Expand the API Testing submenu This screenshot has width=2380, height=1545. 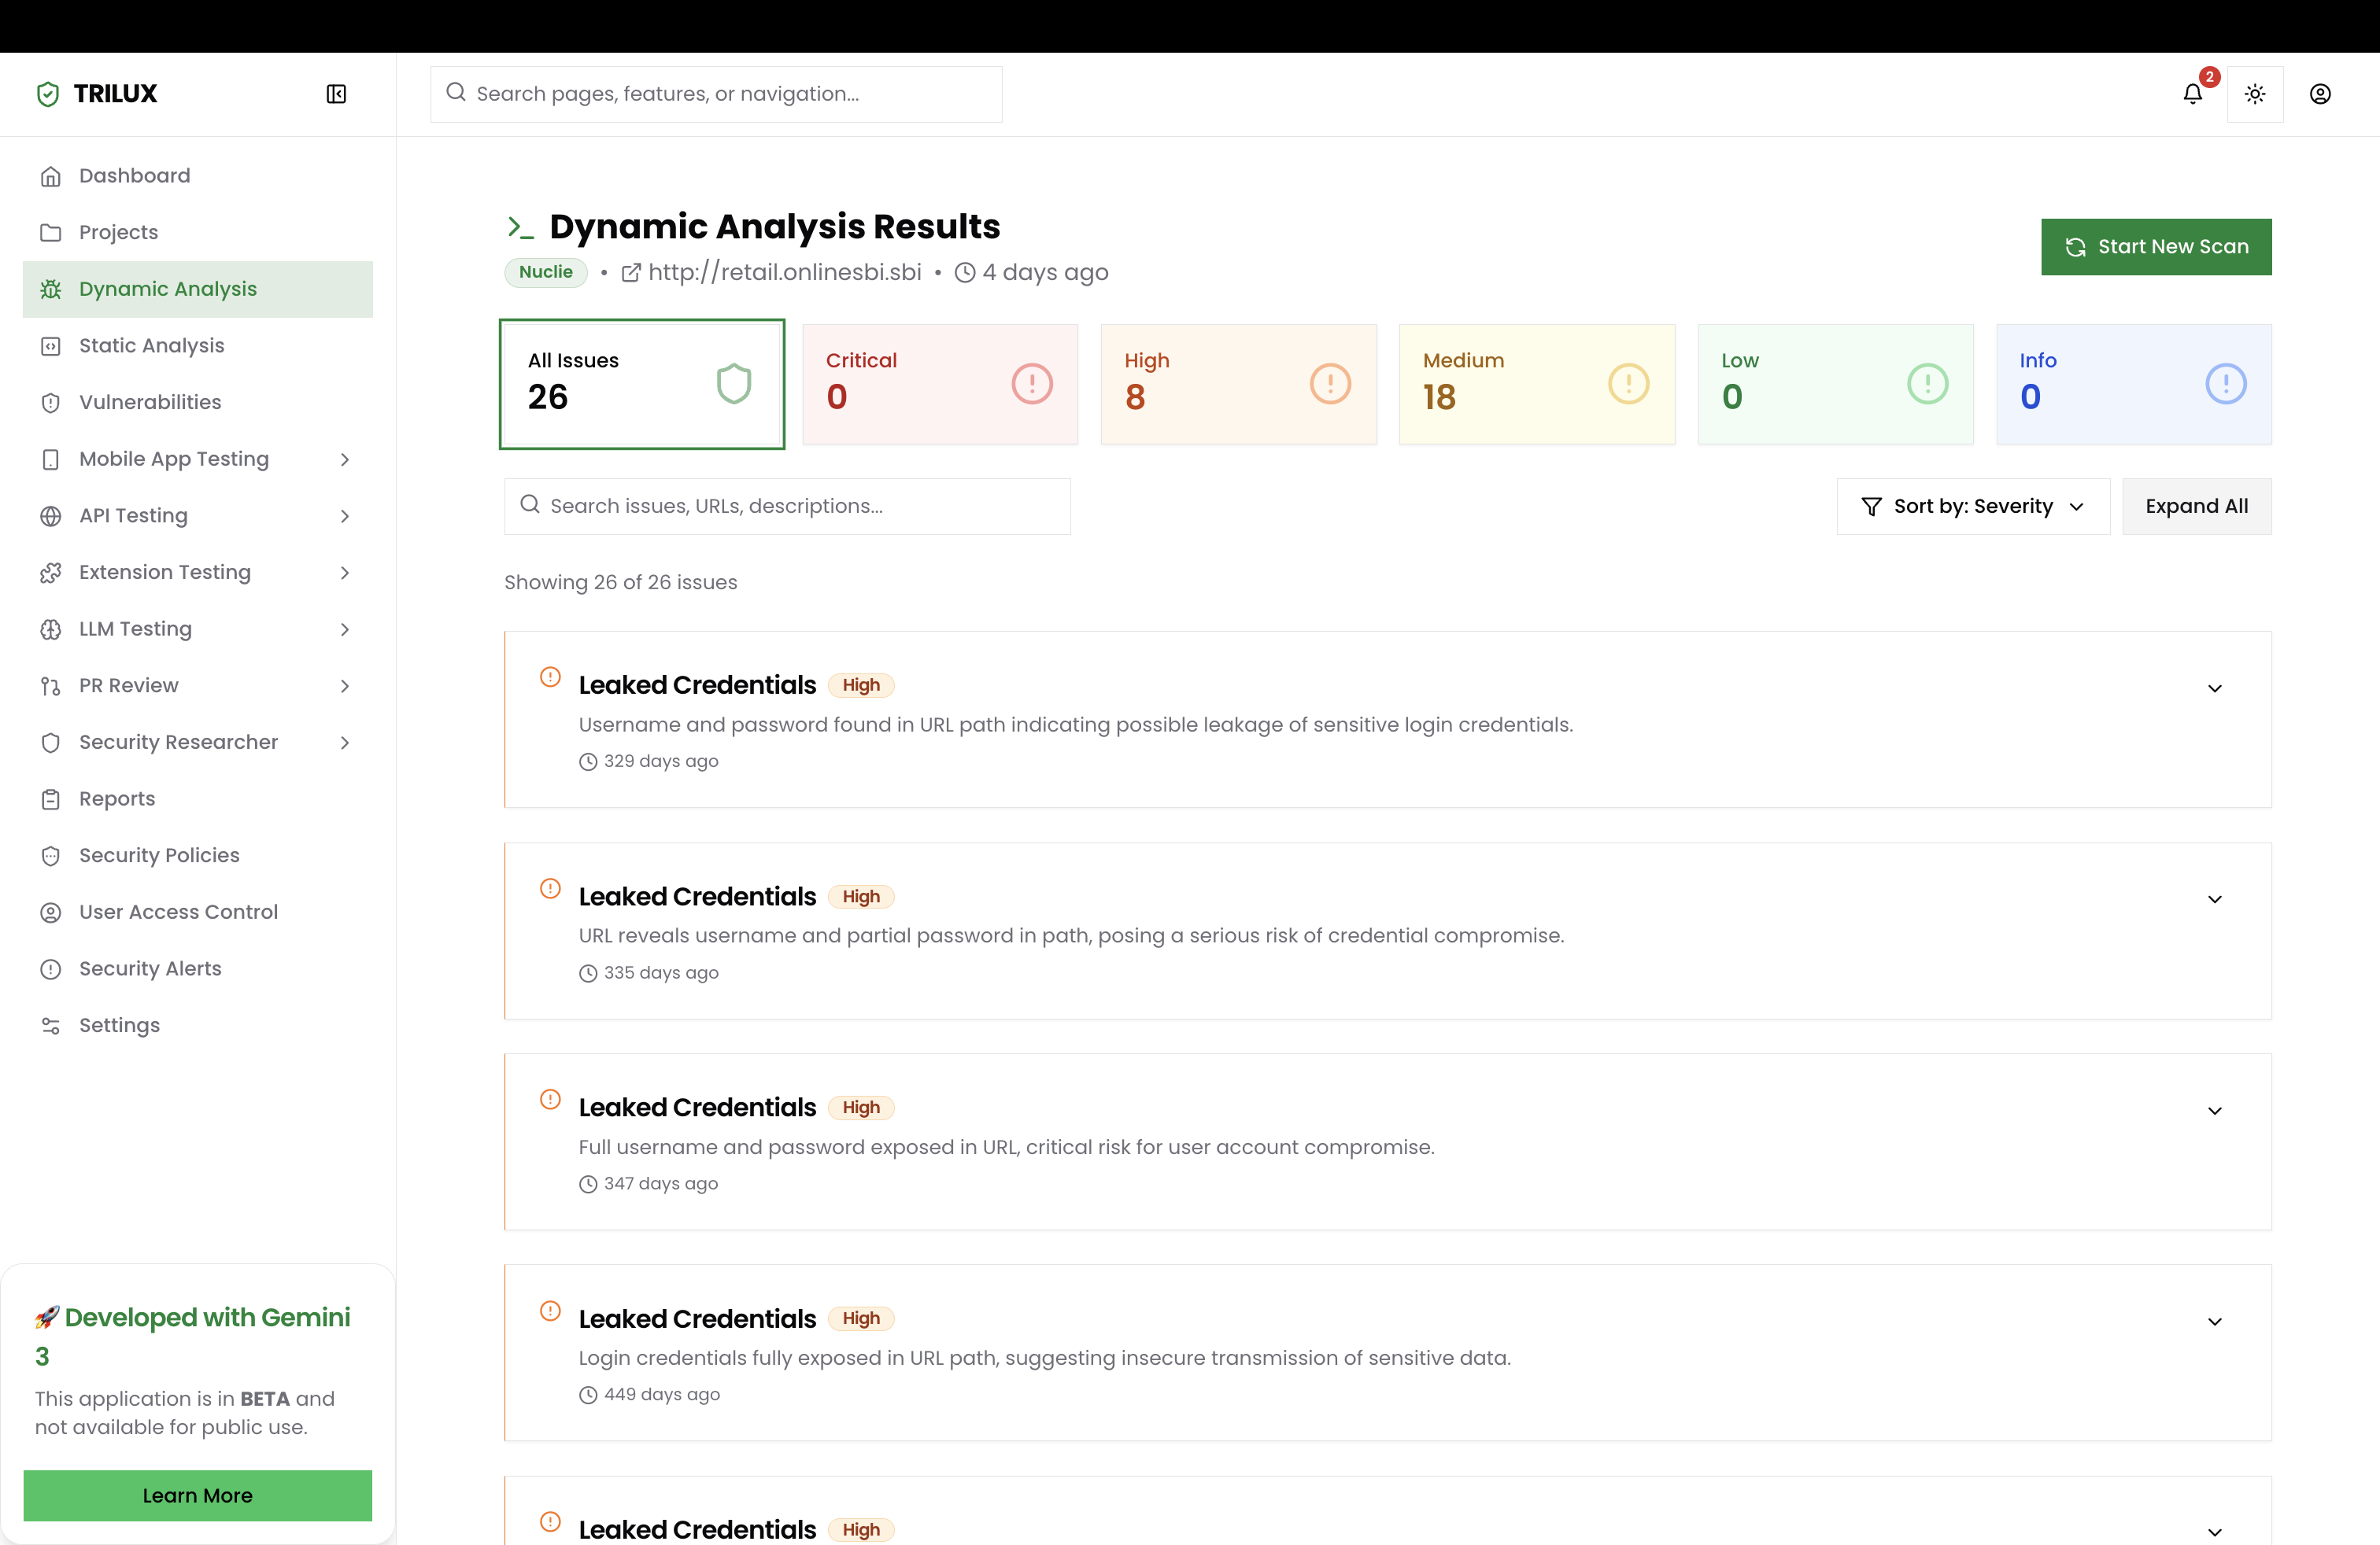(x=344, y=516)
